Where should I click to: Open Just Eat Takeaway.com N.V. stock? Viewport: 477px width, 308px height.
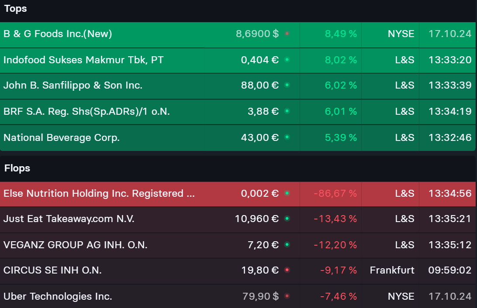[x=69, y=219]
